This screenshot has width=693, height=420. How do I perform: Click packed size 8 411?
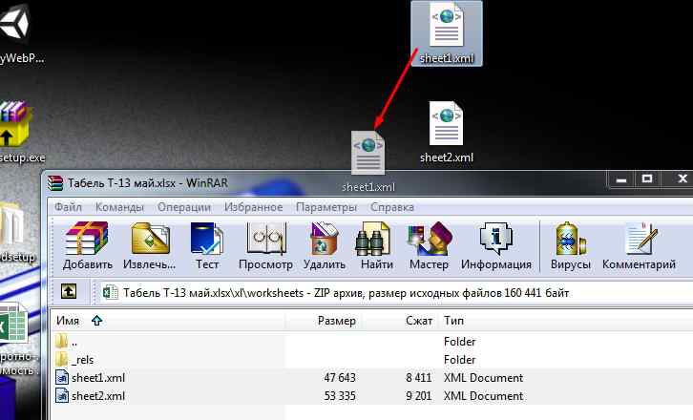418,378
